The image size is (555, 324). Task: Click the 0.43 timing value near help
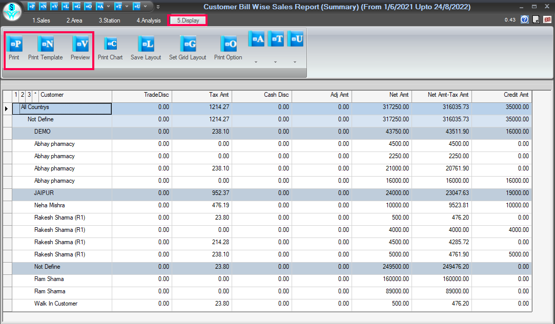point(510,20)
